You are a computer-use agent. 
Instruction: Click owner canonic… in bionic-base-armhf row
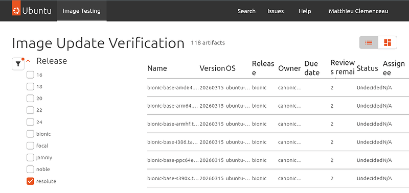tap(290, 124)
